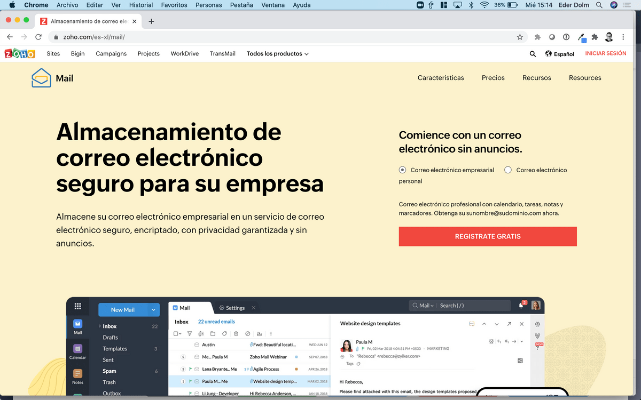The height and width of the screenshot is (400, 641).
Task: Expand the more reply options chevron
Action: (x=521, y=341)
